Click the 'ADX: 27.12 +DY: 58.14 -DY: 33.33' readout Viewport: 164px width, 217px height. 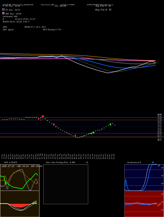(x=22, y=166)
